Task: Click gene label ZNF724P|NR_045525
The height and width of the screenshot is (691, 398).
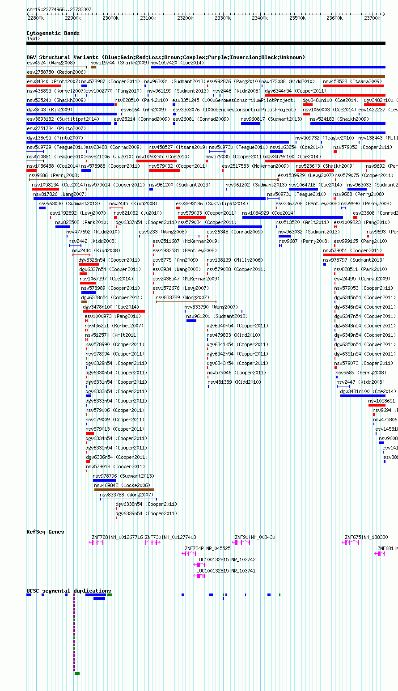Action: (x=207, y=548)
